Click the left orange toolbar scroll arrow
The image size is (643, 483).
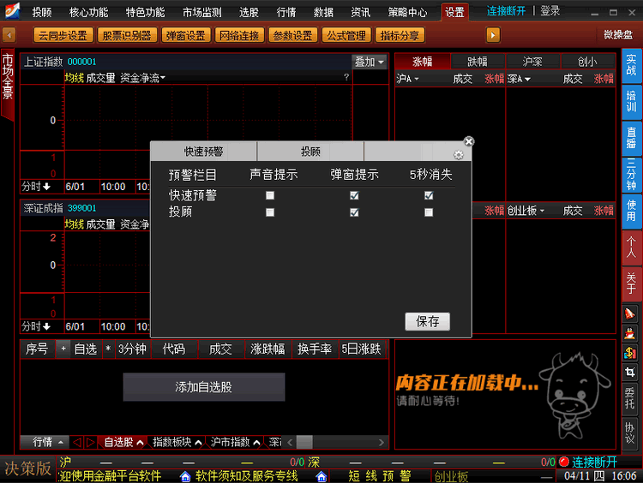[9, 35]
